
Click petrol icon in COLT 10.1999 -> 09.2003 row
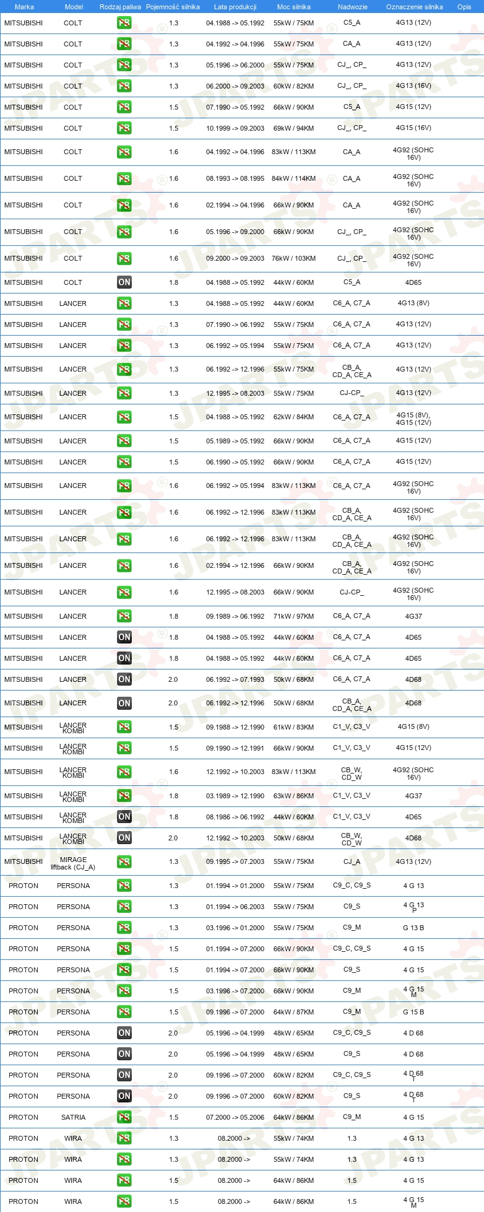[x=124, y=128]
